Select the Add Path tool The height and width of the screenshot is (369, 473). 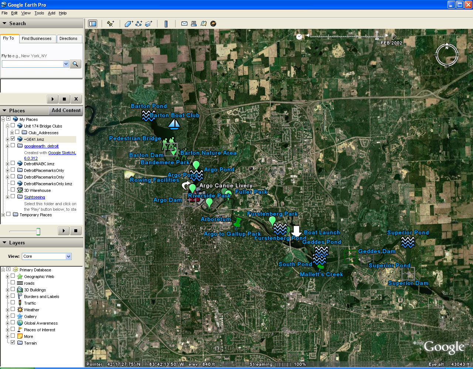click(139, 24)
